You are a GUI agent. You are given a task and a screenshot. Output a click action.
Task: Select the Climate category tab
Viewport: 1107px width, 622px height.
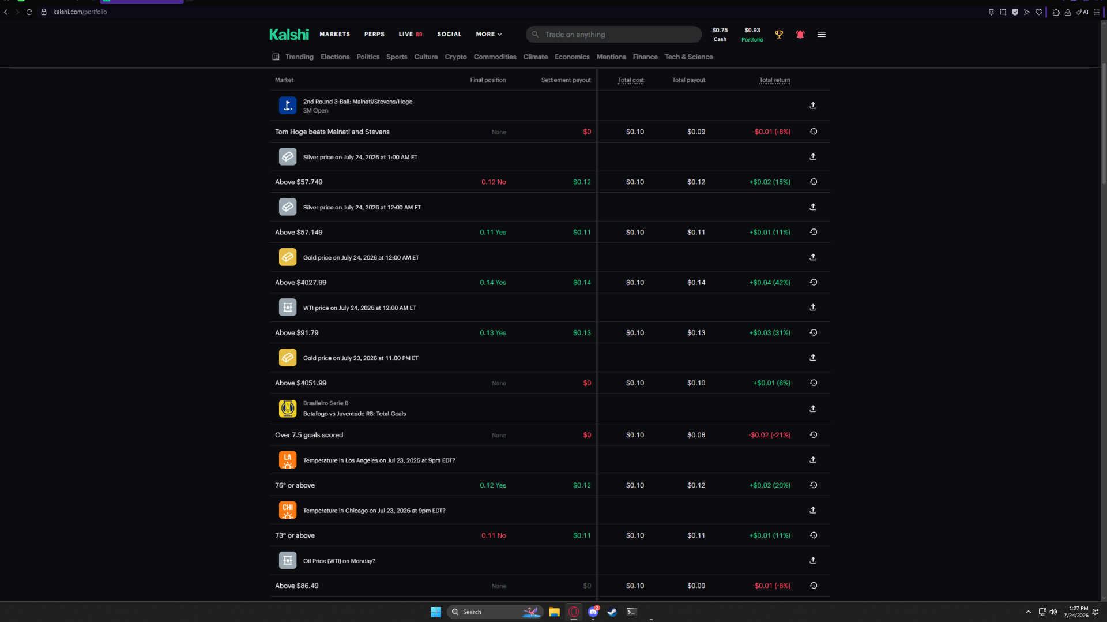pos(536,57)
